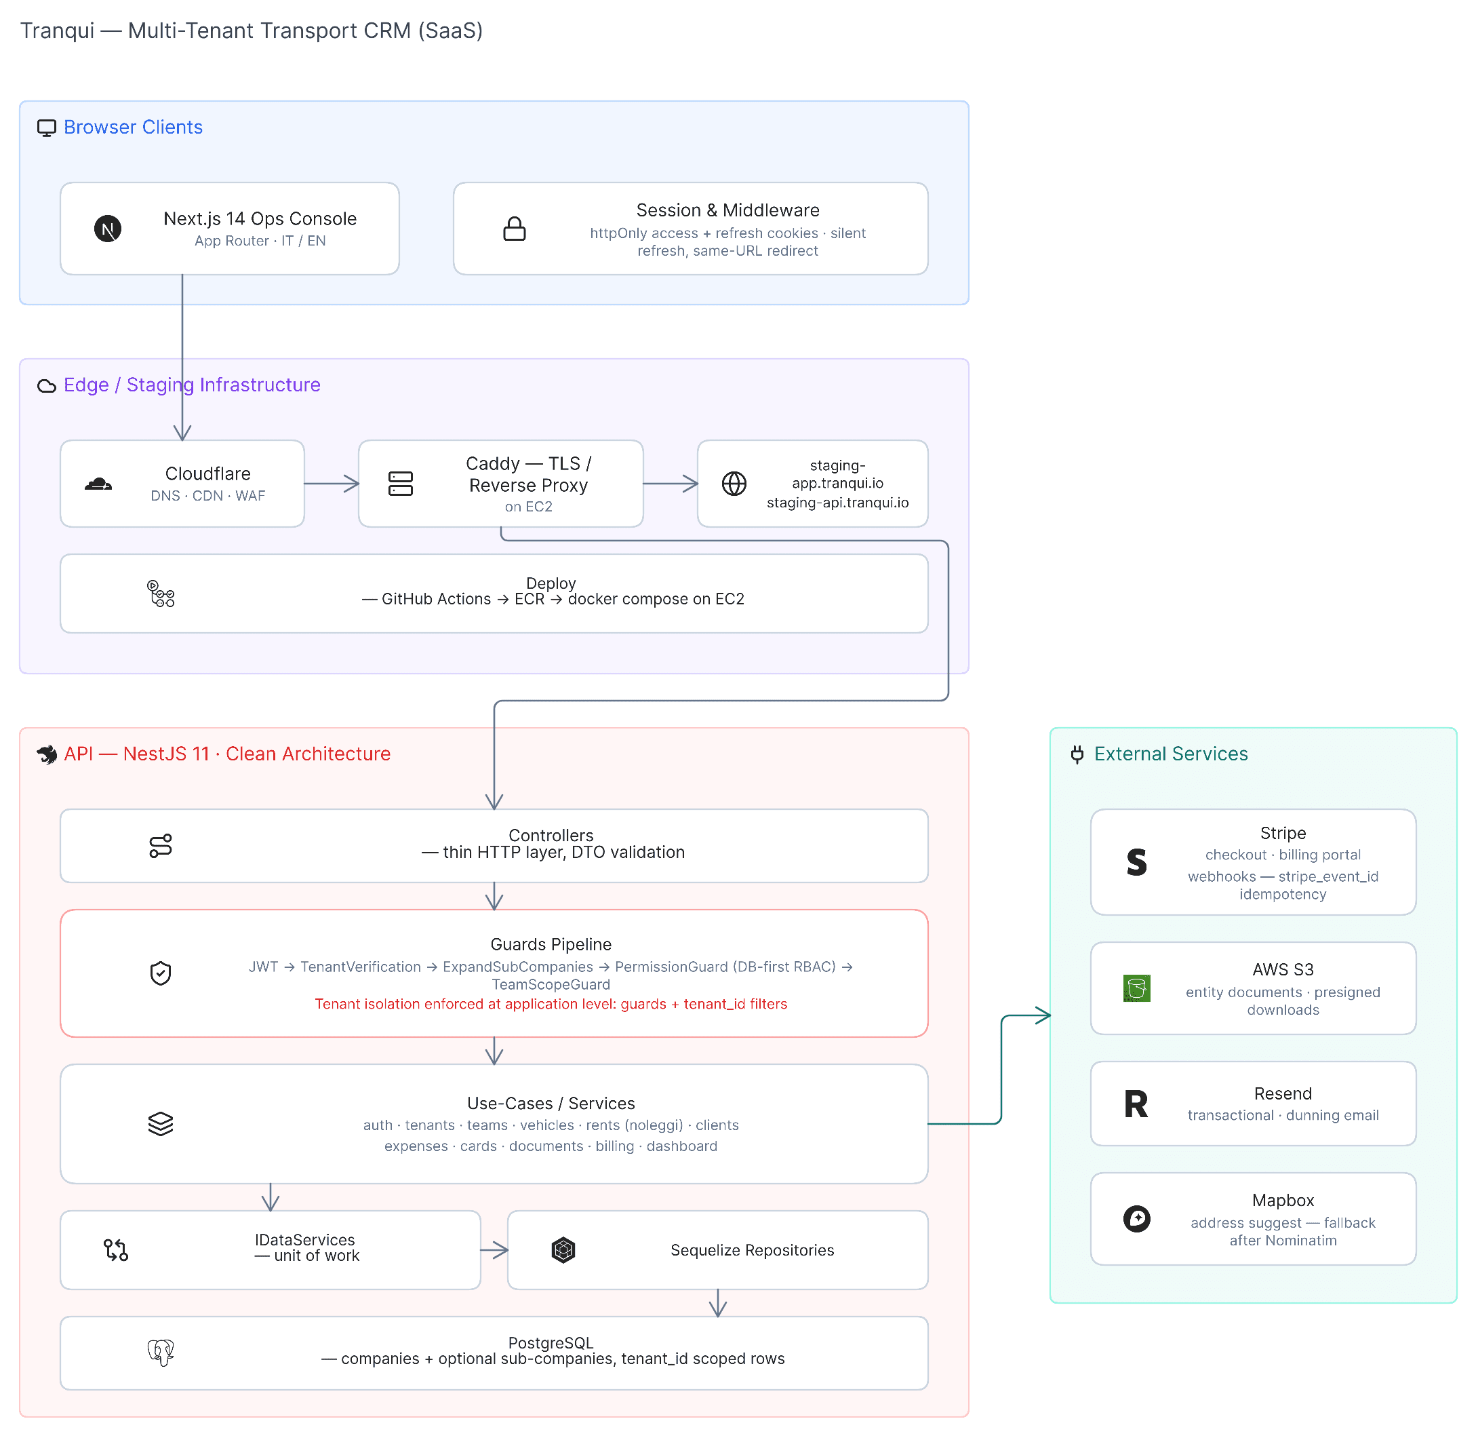Select the Resend node title
Viewport: 1478px width, 1438px height.
tap(1283, 1093)
